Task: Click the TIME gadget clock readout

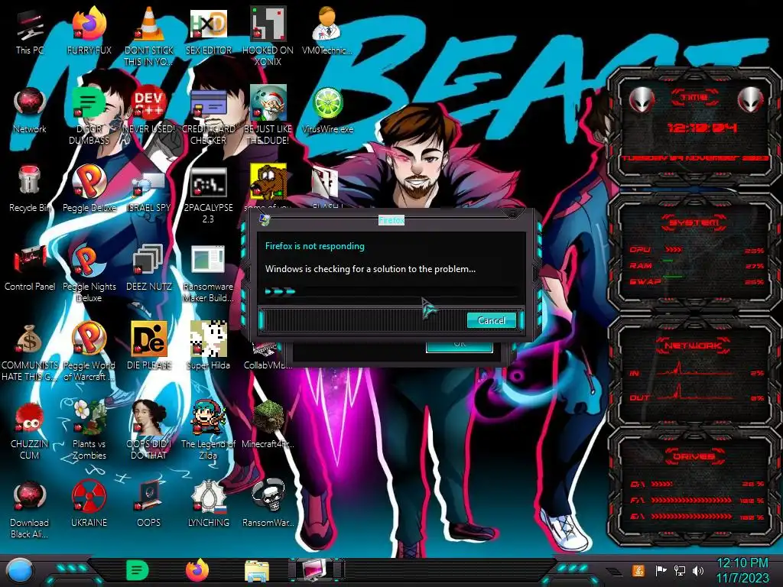Action: pyautogui.click(x=702, y=128)
